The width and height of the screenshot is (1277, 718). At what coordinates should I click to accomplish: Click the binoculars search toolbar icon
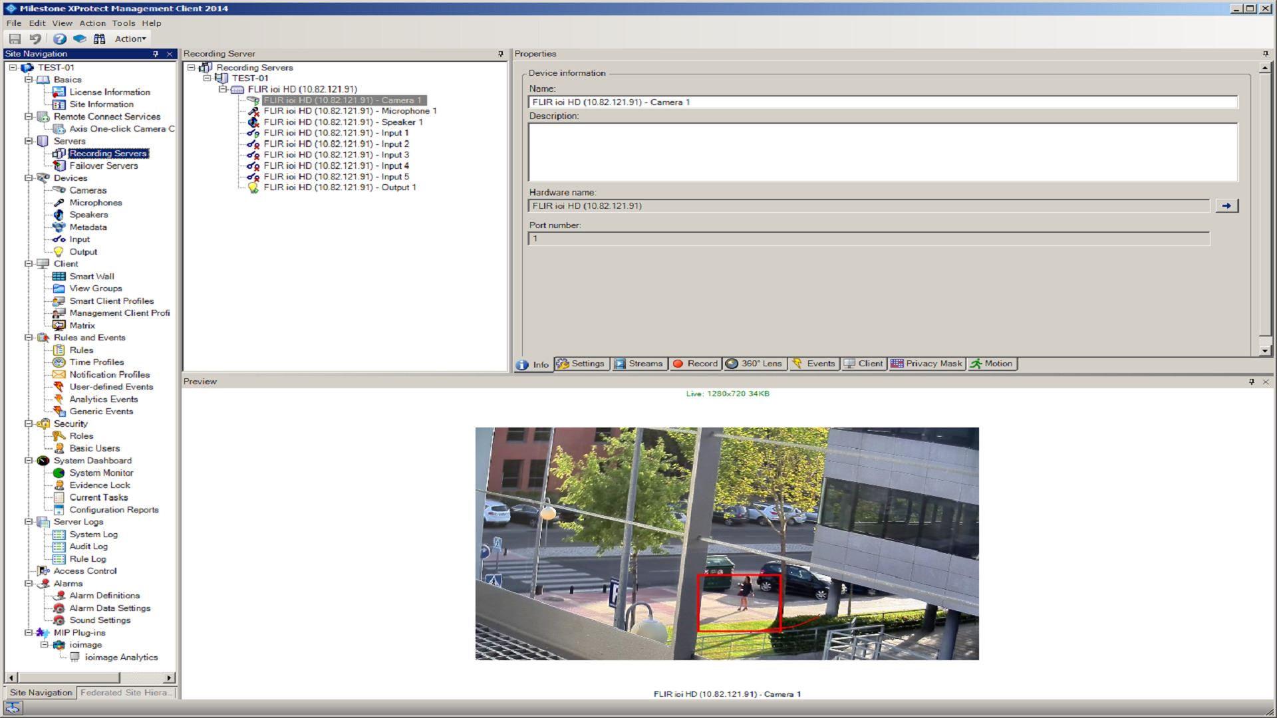pyautogui.click(x=99, y=39)
